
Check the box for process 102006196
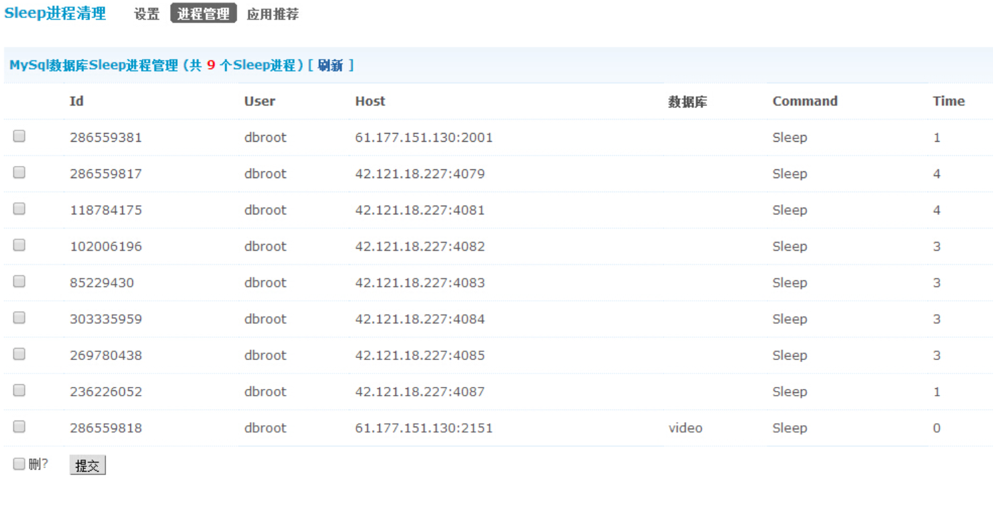(19, 245)
